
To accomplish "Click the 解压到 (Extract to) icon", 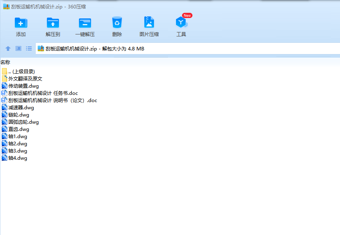I will tap(53, 22).
